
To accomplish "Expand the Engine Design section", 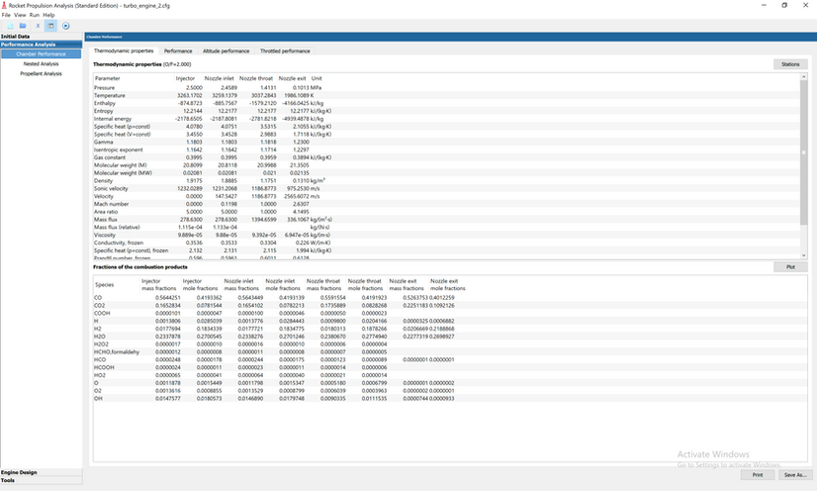I will click(x=42, y=472).
